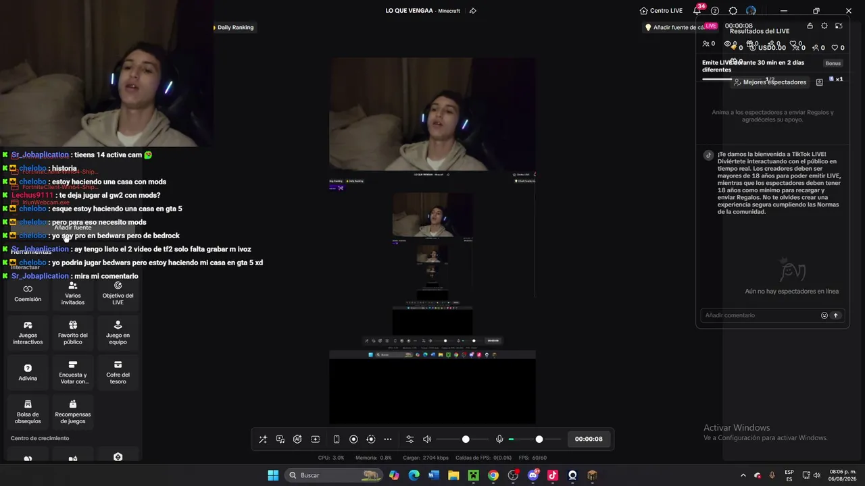Image resolution: width=865 pixels, height=486 pixels.
Task: Open the effects magic wand tool
Action: click(x=263, y=439)
